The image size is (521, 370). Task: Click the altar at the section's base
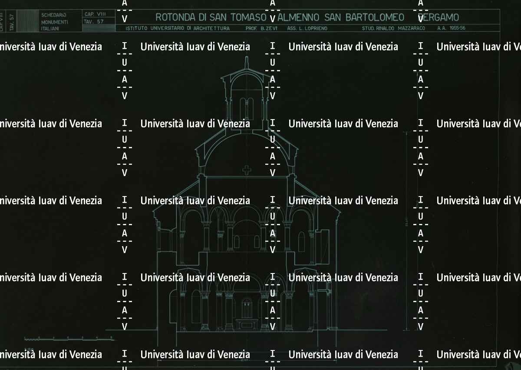tap(247, 324)
